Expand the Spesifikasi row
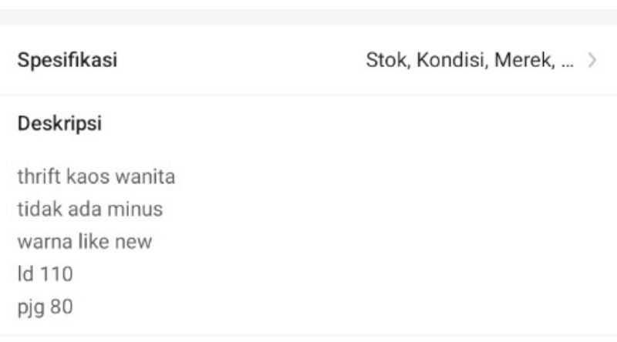617x342 pixels. 308,60
